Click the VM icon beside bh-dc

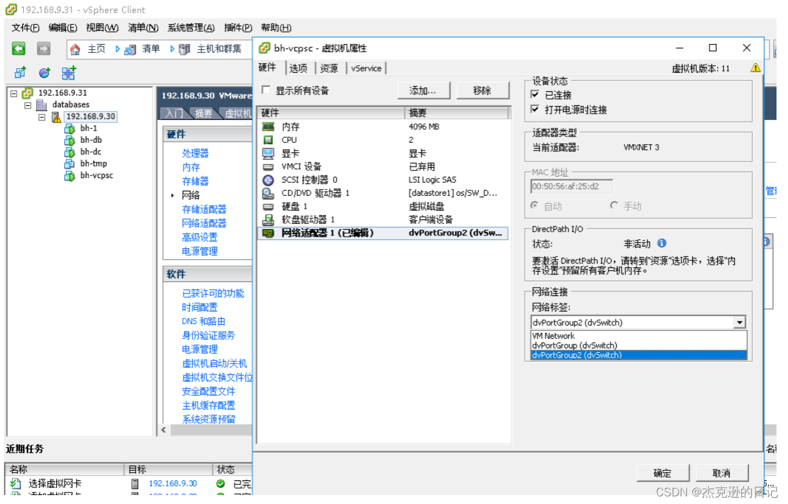point(70,152)
